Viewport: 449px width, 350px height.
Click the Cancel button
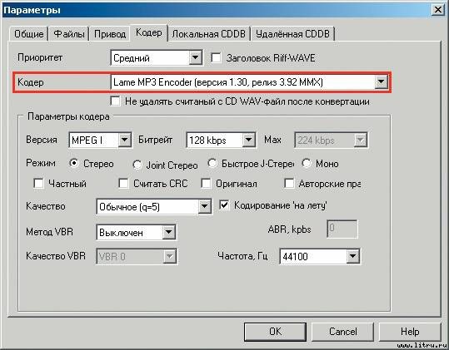(x=342, y=332)
